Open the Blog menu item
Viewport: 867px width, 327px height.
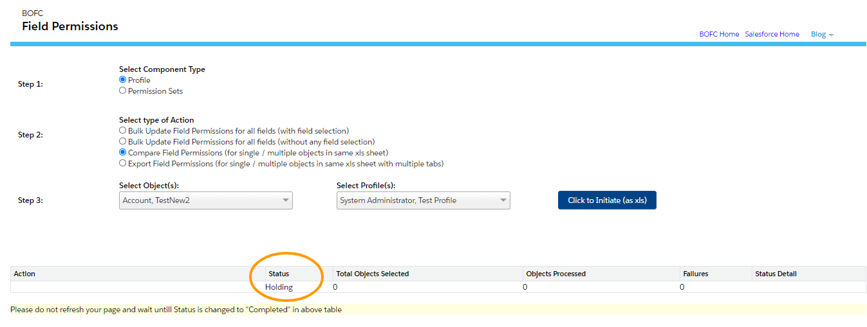[818, 34]
